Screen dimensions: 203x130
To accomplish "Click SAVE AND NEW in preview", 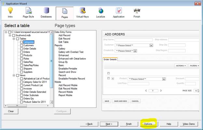I will click(120, 101).
